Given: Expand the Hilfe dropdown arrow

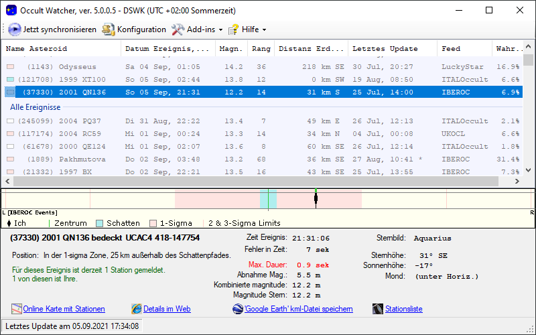Looking at the screenshot, I should point(264,30).
